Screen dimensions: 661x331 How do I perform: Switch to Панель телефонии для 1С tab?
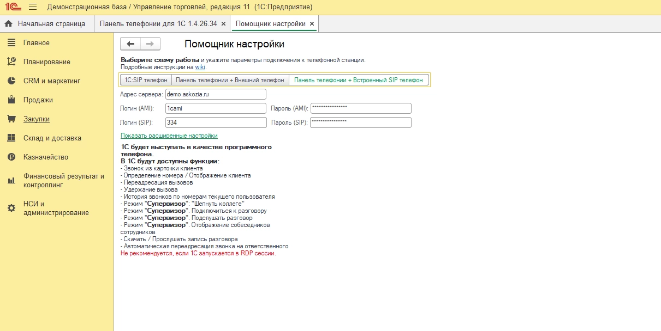pos(162,24)
